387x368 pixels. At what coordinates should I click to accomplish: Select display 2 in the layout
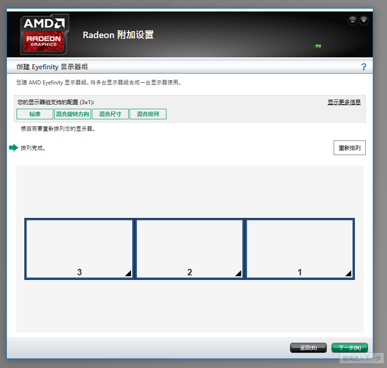point(189,248)
